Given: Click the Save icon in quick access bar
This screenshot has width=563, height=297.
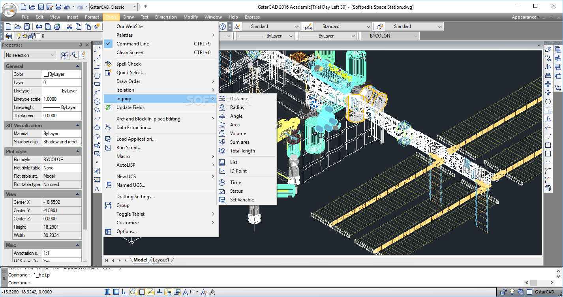Looking at the screenshot, I should click(x=41, y=7).
